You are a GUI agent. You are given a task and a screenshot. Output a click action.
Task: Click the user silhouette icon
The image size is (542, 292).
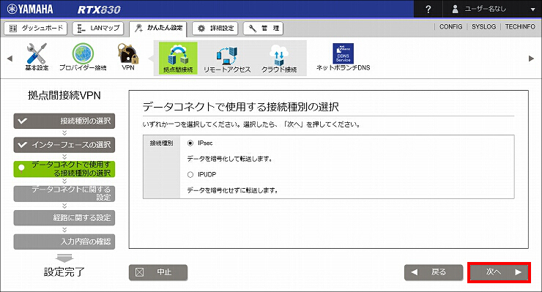tap(456, 10)
